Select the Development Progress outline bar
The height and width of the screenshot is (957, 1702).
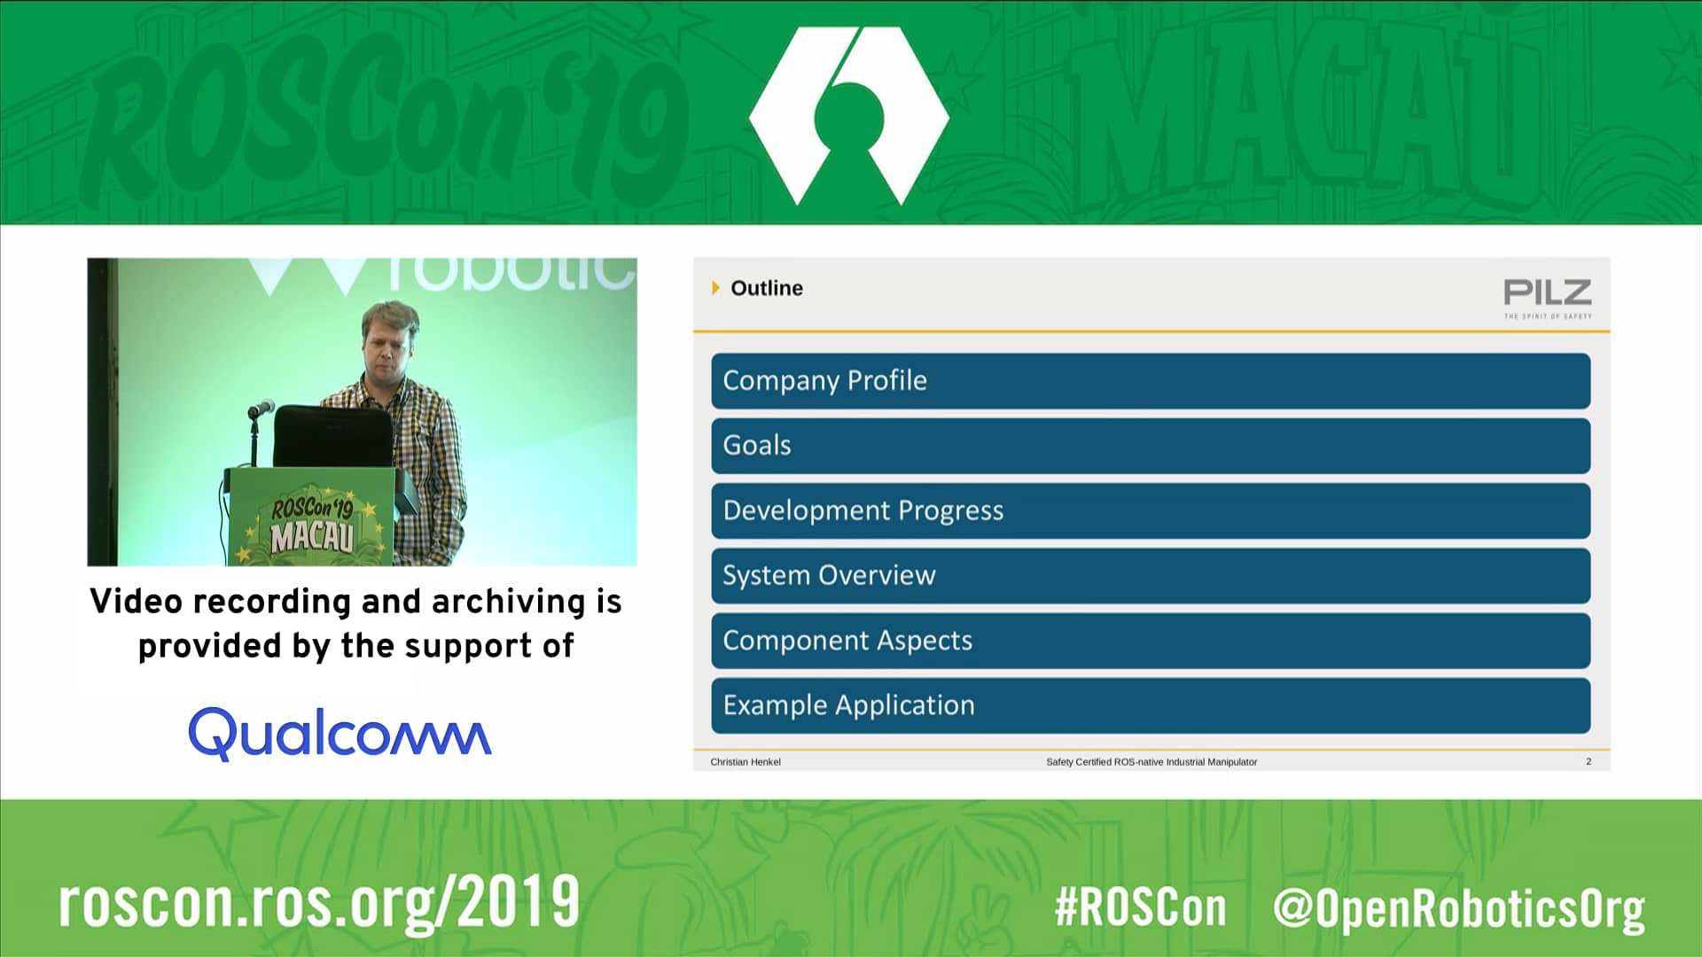click(1151, 510)
